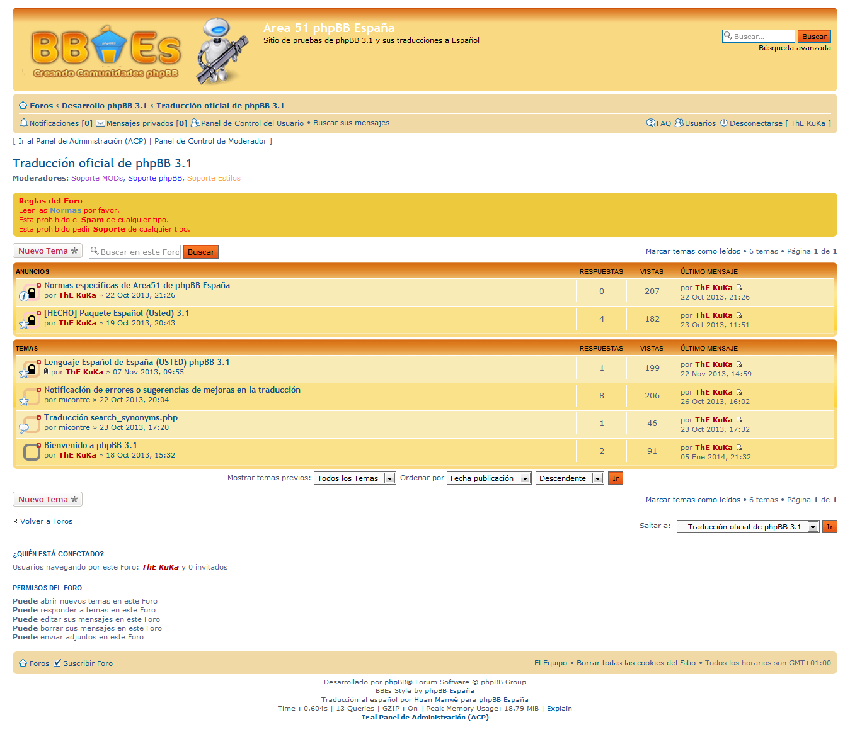This screenshot has height=732, width=850.
Task: Click footer home icon next to Foros
Action: click(23, 663)
